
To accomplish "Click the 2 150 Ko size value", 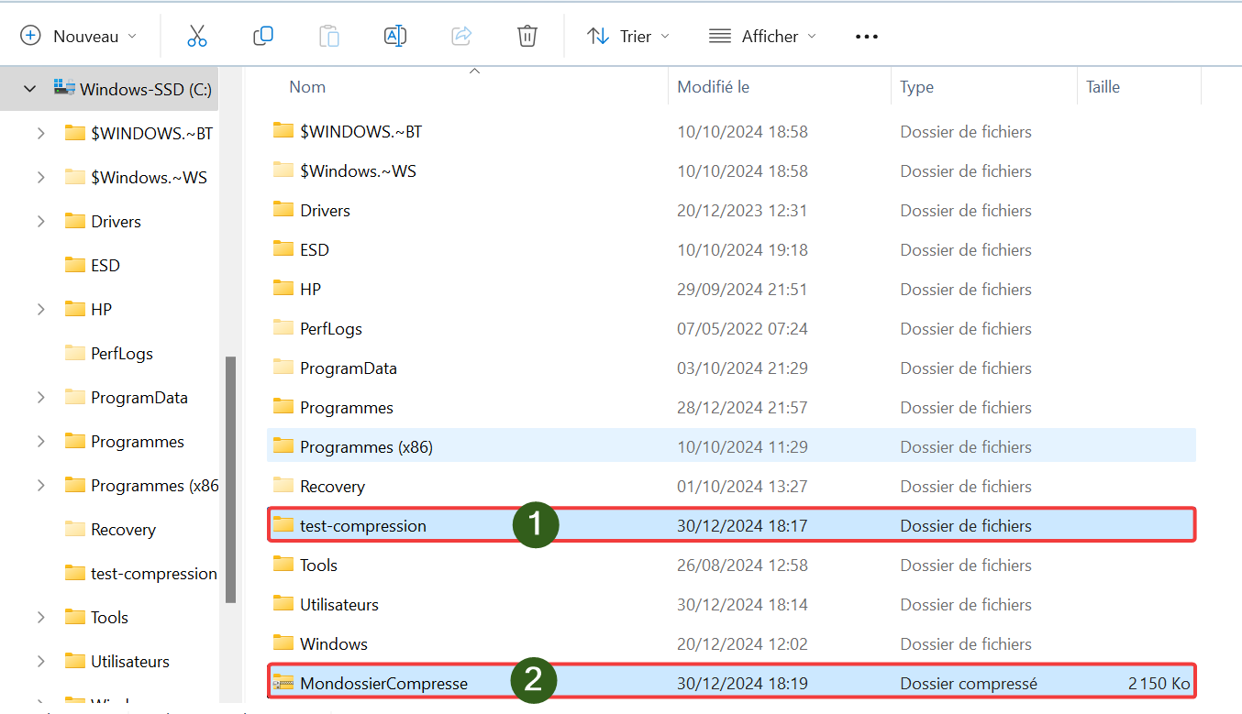I will pyautogui.click(x=1159, y=683).
